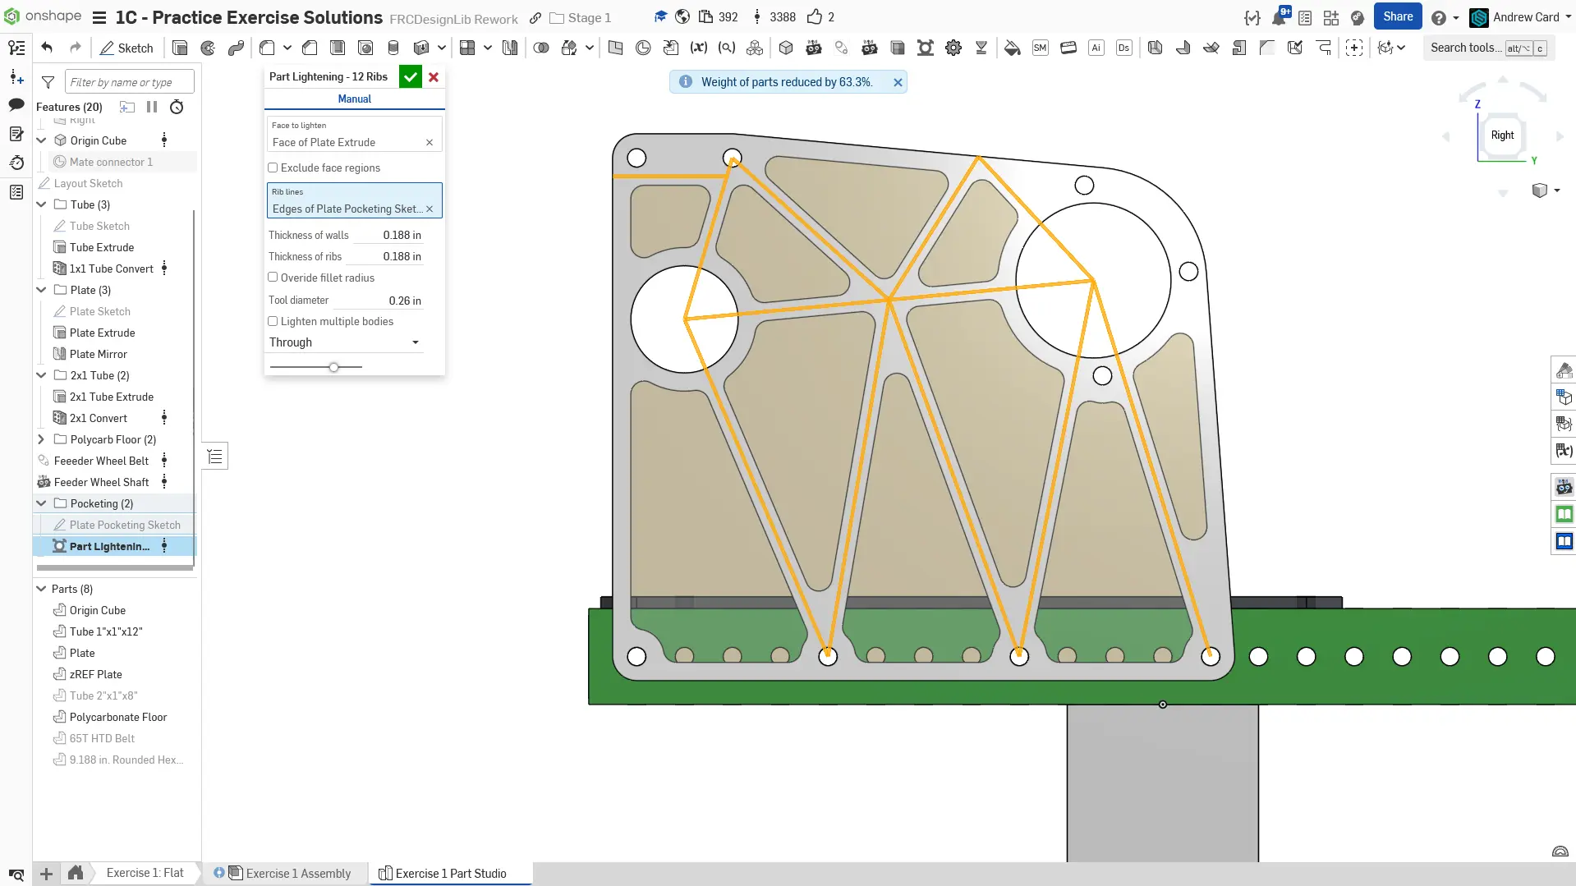Check Lighten multiple bodies option
The width and height of the screenshot is (1576, 886).
[x=273, y=321]
